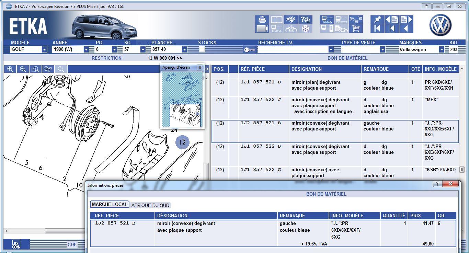Click the DEPOT icon

click(x=341, y=20)
